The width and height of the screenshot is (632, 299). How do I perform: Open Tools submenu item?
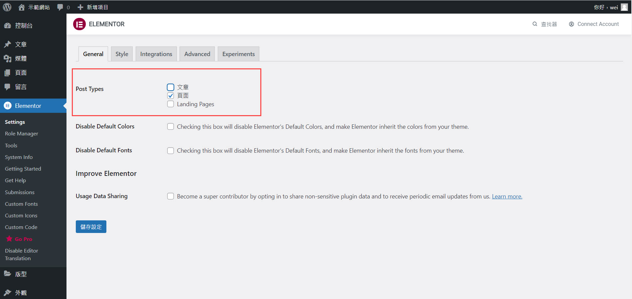pos(11,145)
